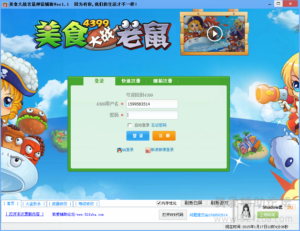Image resolution: width=300 pixels, height=231 pixels.
Task: Open the 火盆秒杀 tab
Action: pyautogui.click(x=33, y=204)
